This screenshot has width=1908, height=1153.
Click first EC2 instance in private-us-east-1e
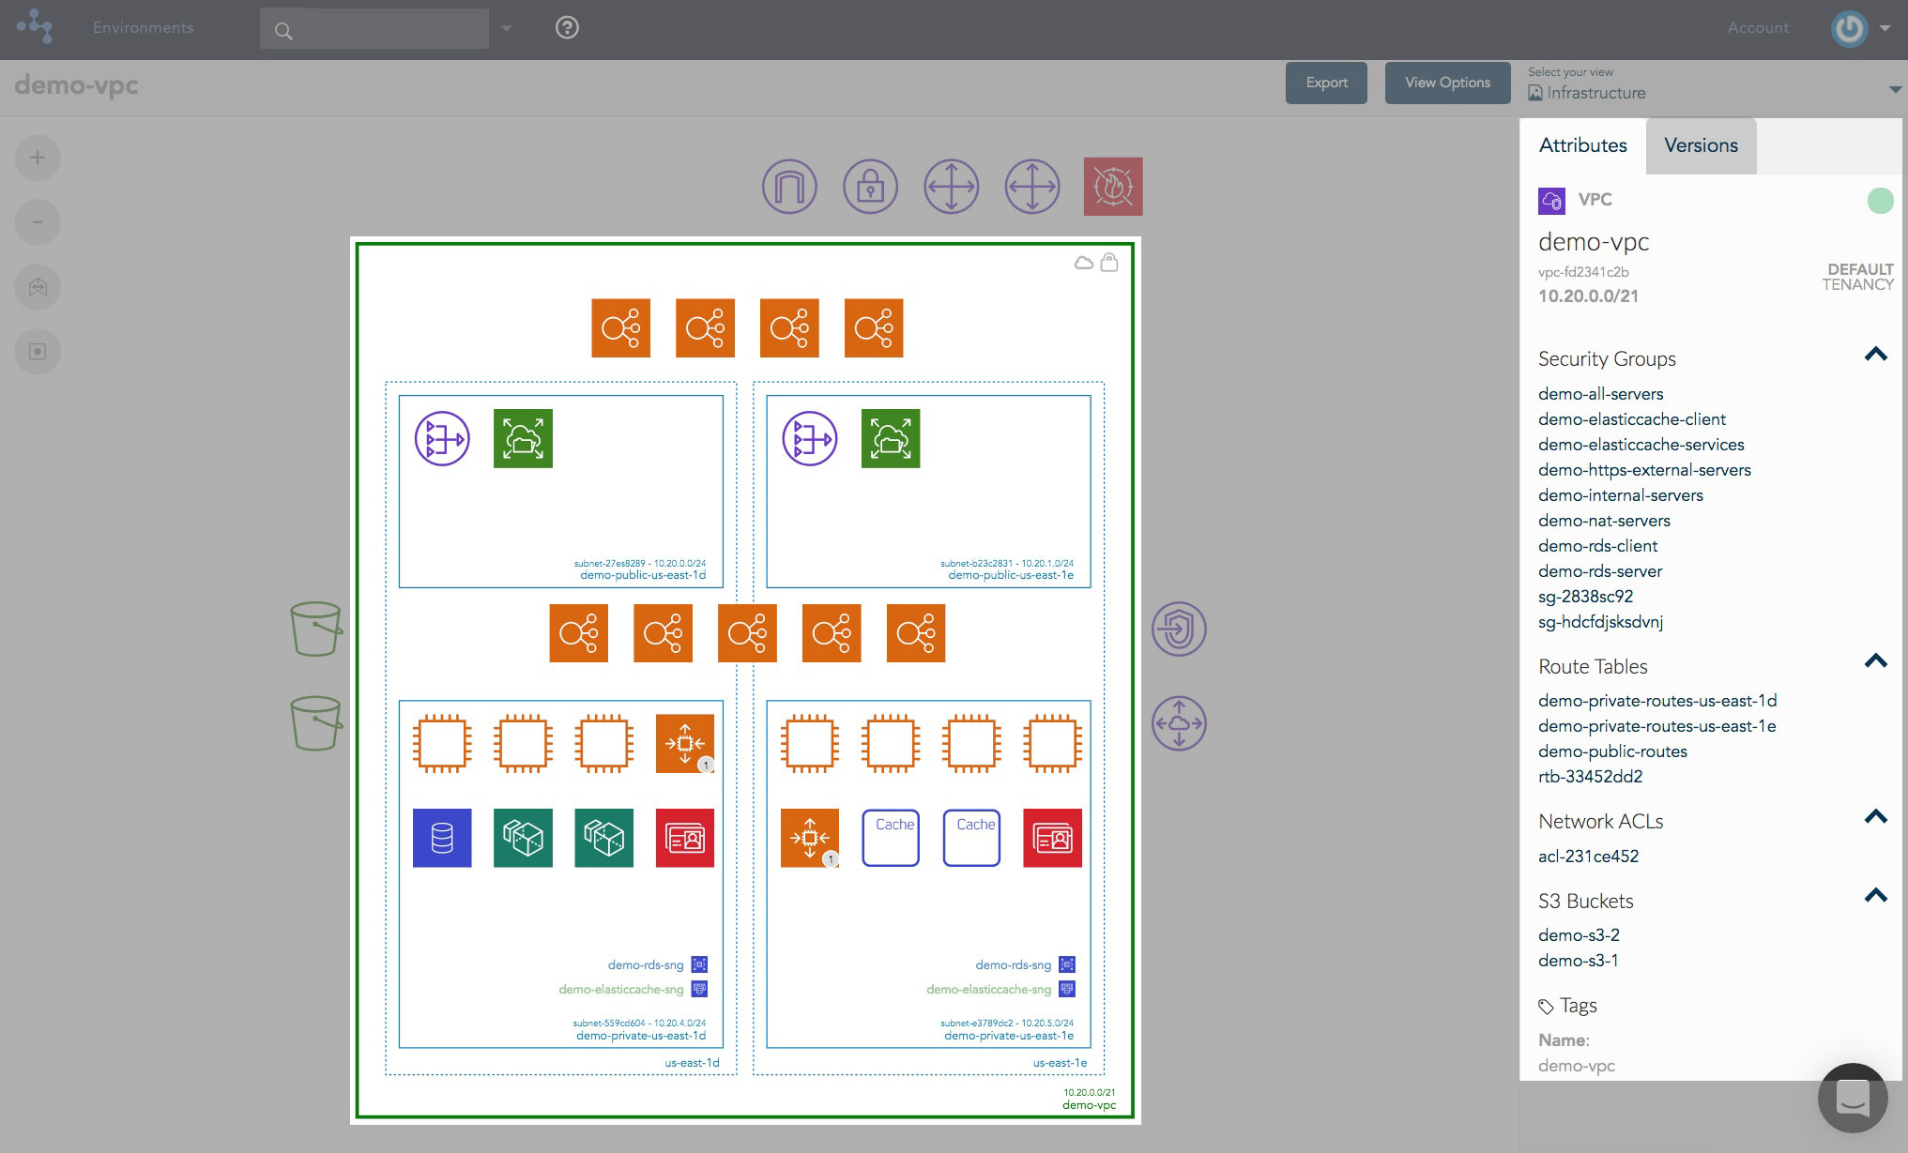click(810, 744)
